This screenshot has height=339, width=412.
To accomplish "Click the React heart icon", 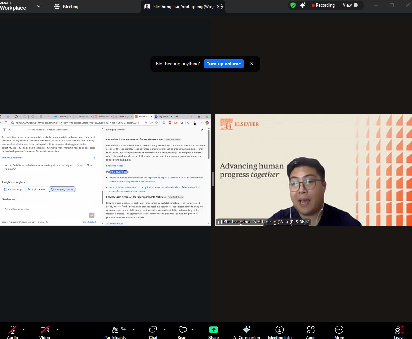I will (x=182, y=330).
